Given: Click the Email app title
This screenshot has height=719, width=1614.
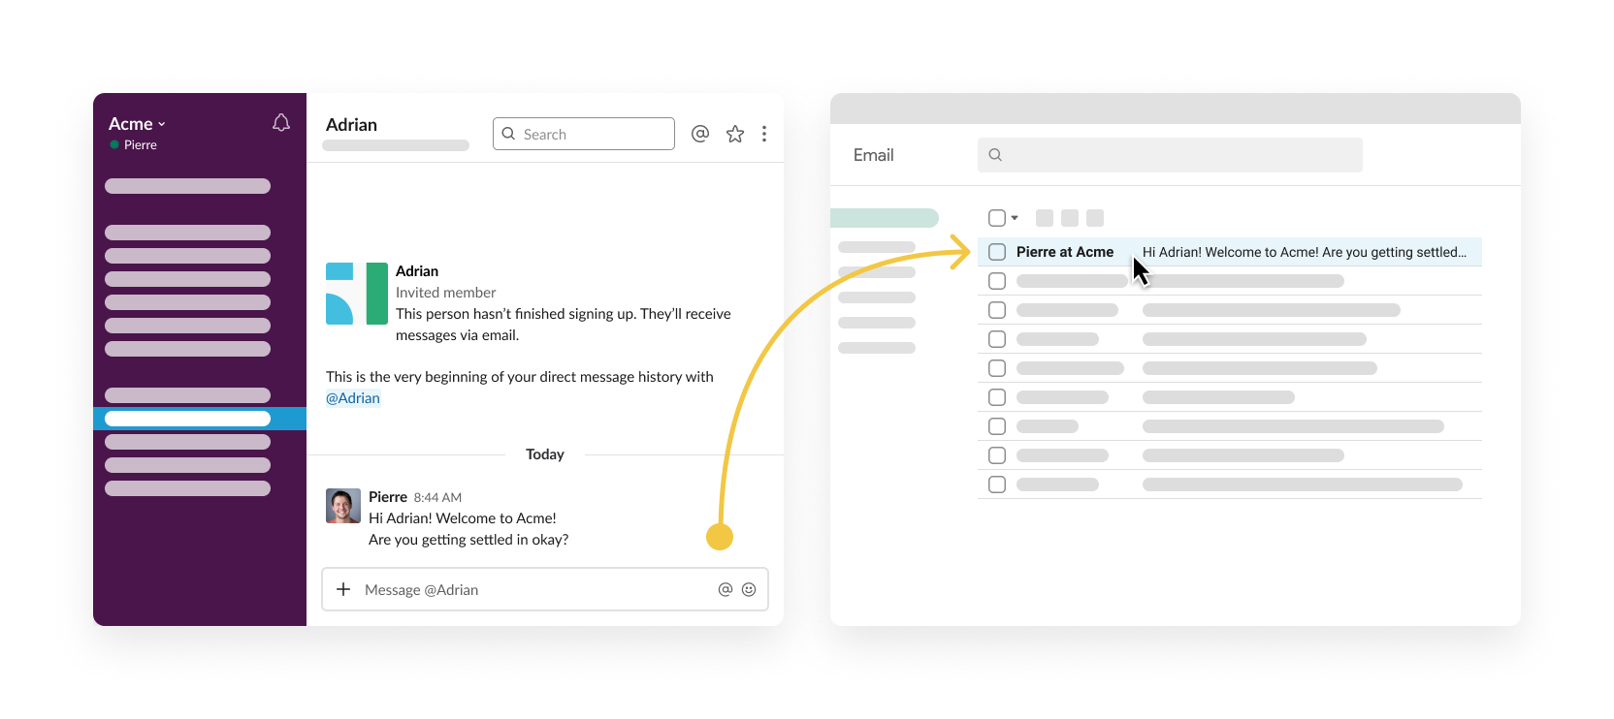Looking at the screenshot, I should (874, 155).
